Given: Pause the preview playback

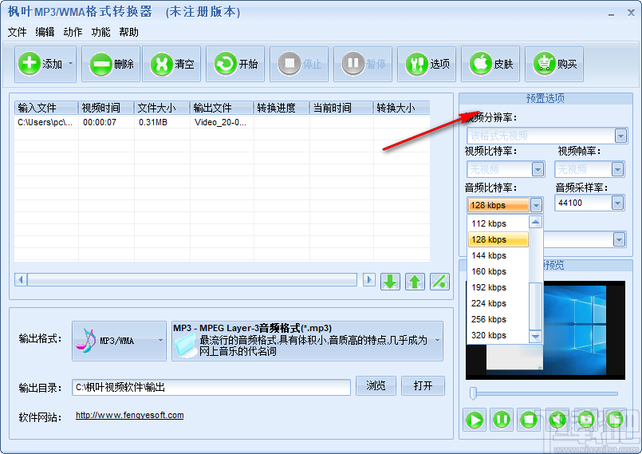Looking at the screenshot, I should 502,420.
